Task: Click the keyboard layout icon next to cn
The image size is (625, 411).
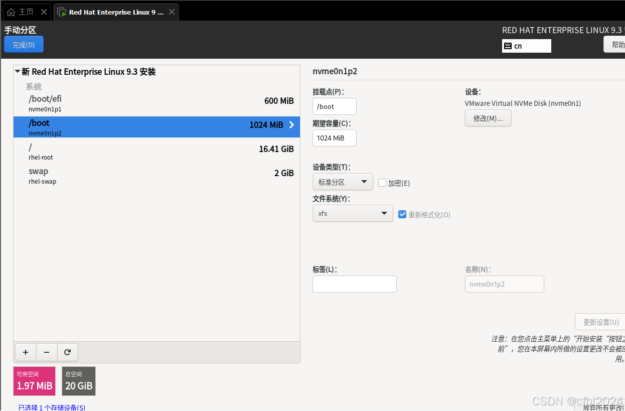Action: tap(508, 46)
